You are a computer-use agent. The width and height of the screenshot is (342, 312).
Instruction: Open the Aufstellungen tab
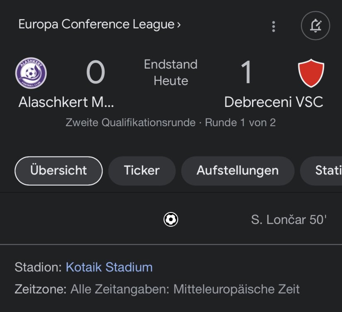237,171
